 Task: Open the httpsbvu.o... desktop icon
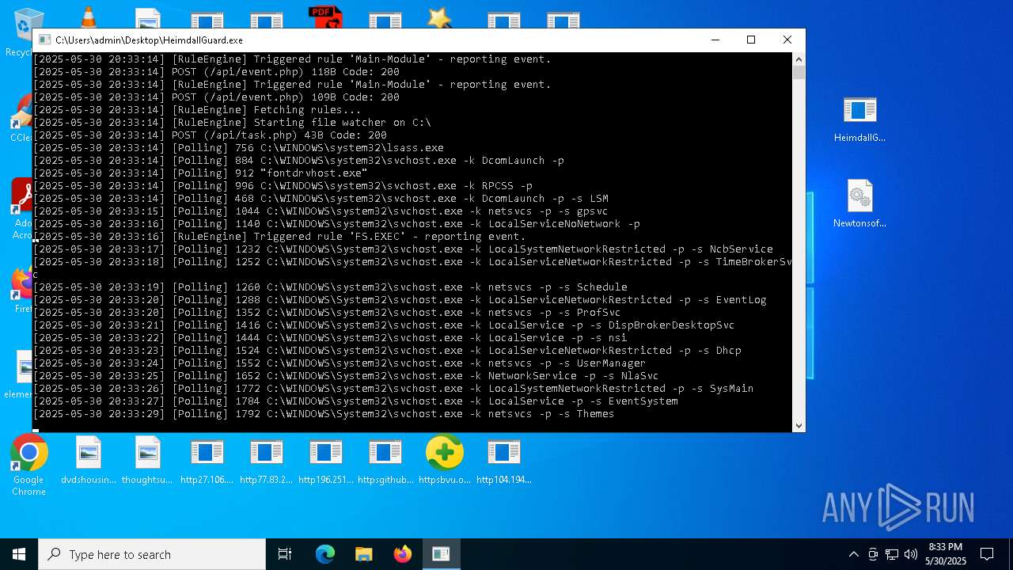pos(444,460)
